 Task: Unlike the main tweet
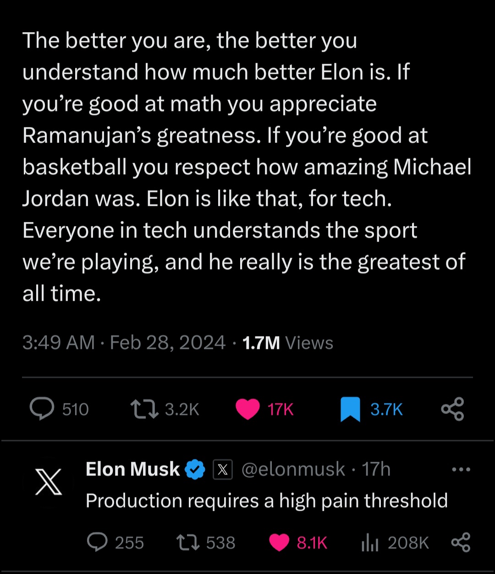coord(248,409)
